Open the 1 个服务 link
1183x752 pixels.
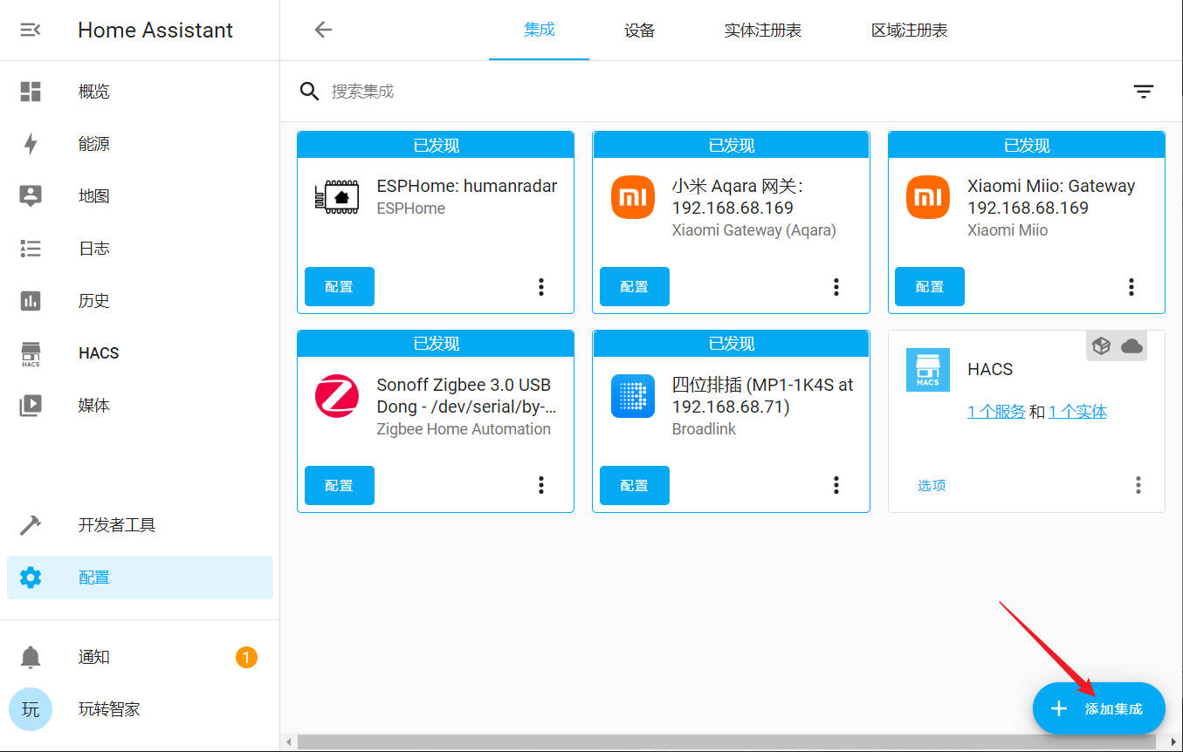(x=996, y=412)
